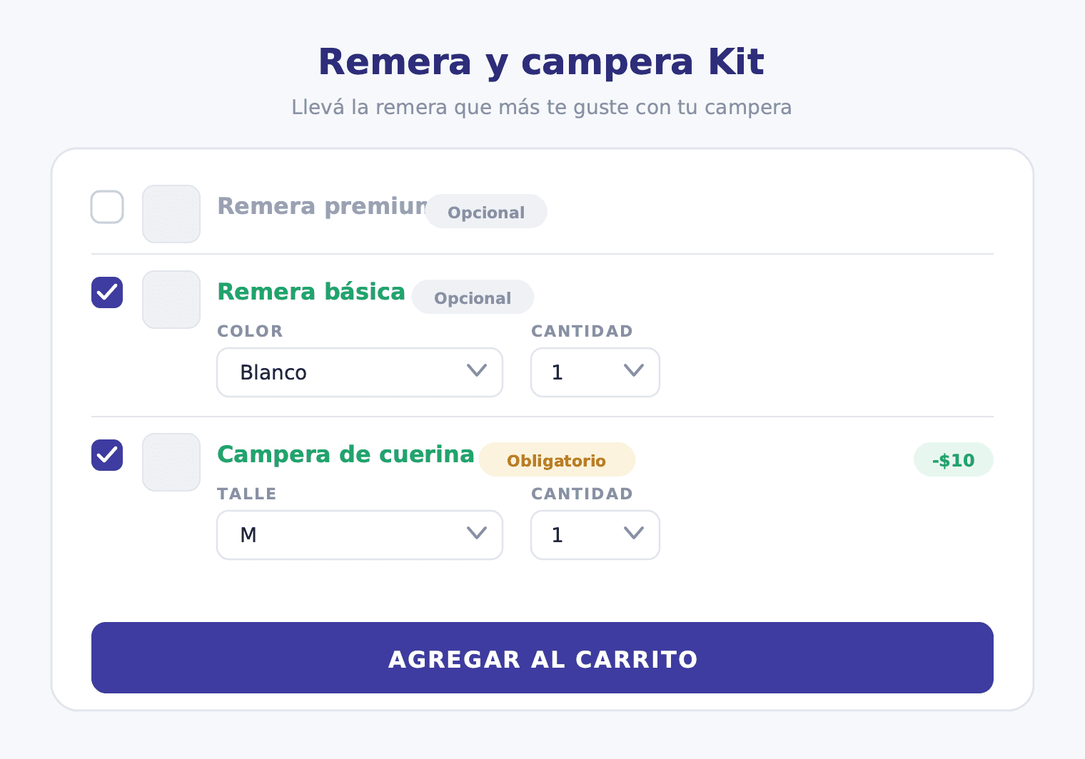Click the Campera de cuerina product thumbnail
The image size is (1085, 759).
click(171, 462)
